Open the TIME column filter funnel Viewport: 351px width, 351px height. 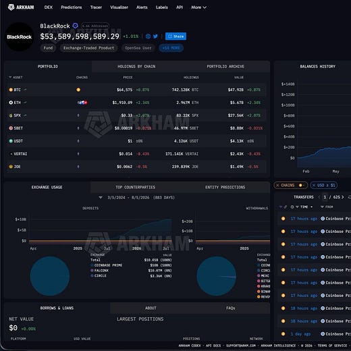pyautogui.click(x=297, y=207)
